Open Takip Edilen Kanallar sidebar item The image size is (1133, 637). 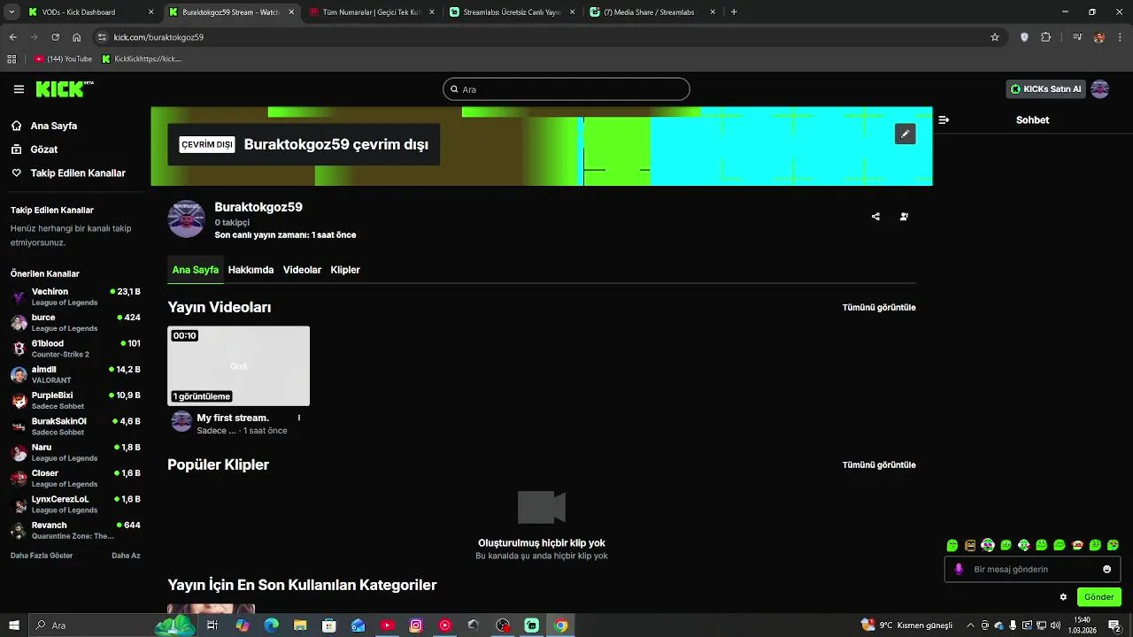tap(68, 173)
